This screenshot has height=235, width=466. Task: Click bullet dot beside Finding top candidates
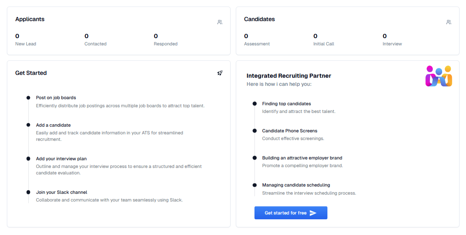255,104
